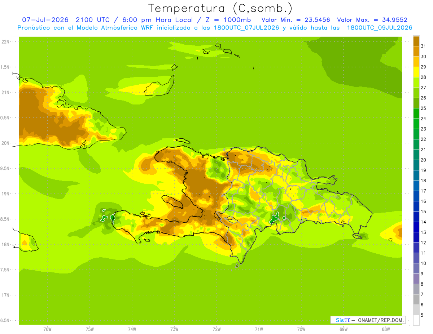Click the blue colorbar segment between 15 and 16
Screen dimensions: 433x334
[416, 206]
